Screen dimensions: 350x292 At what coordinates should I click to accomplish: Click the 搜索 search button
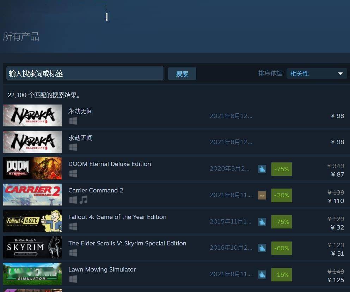pyautogui.click(x=182, y=73)
